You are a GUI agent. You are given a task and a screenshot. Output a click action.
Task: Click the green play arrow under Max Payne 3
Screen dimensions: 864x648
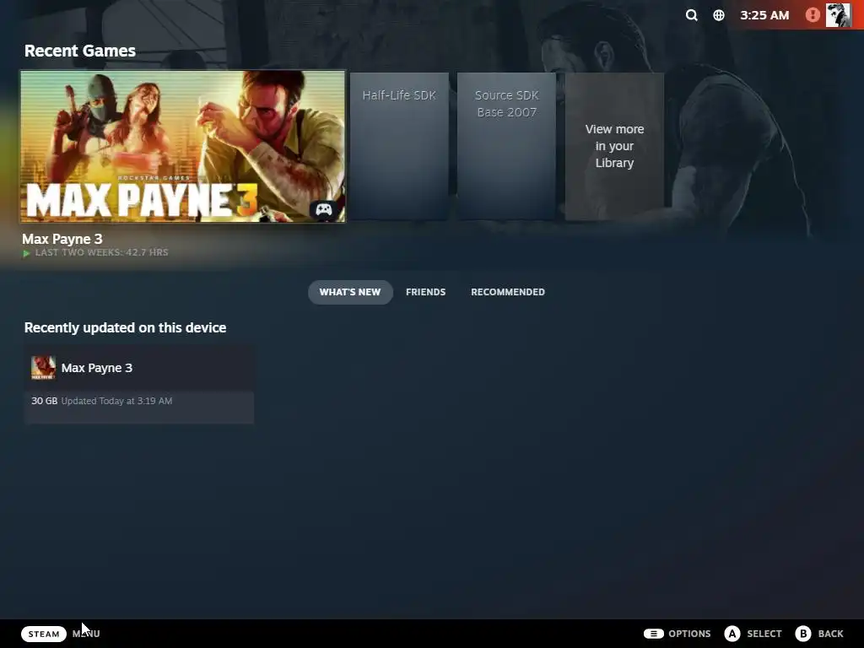tap(26, 253)
